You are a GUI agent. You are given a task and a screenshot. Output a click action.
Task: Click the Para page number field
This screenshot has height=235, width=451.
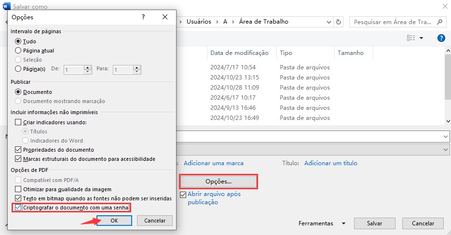[x=123, y=69]
